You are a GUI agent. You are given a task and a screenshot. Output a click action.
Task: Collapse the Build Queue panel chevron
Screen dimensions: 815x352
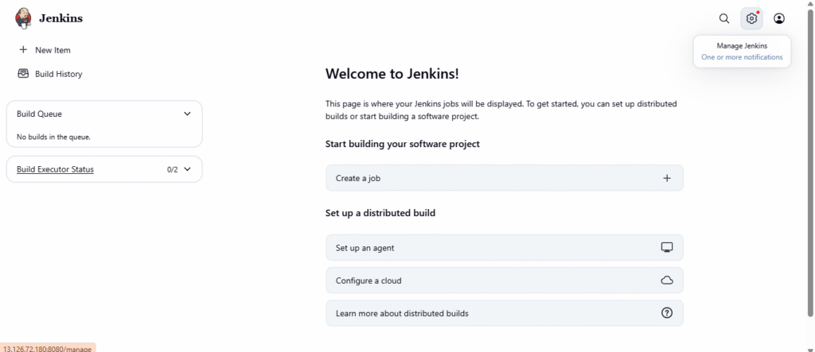point(187,114)
